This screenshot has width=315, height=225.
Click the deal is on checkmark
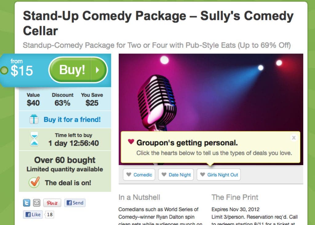34,183
